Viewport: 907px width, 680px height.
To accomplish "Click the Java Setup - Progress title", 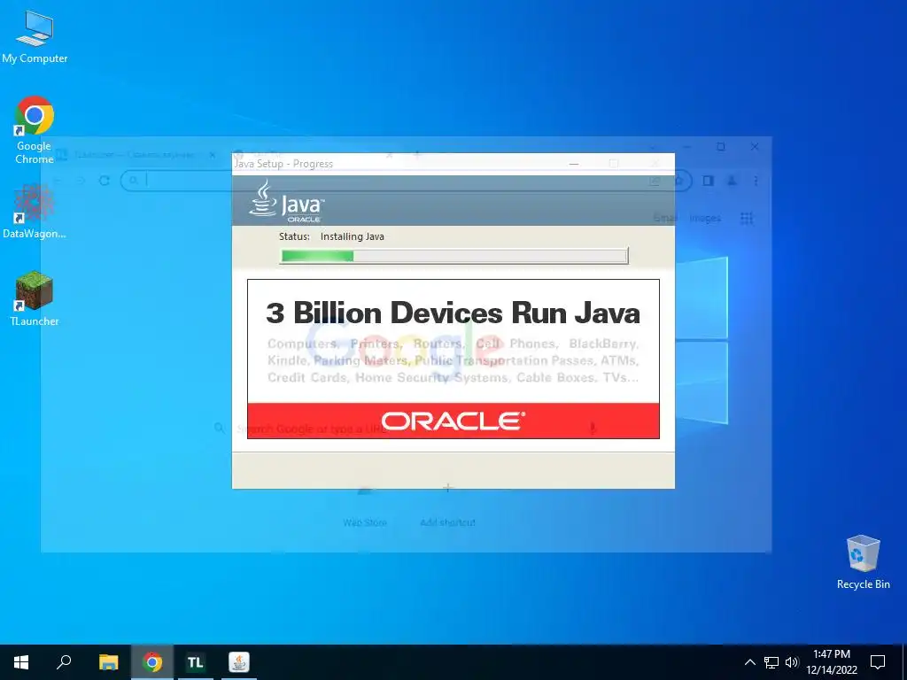I will pos(283,164).
